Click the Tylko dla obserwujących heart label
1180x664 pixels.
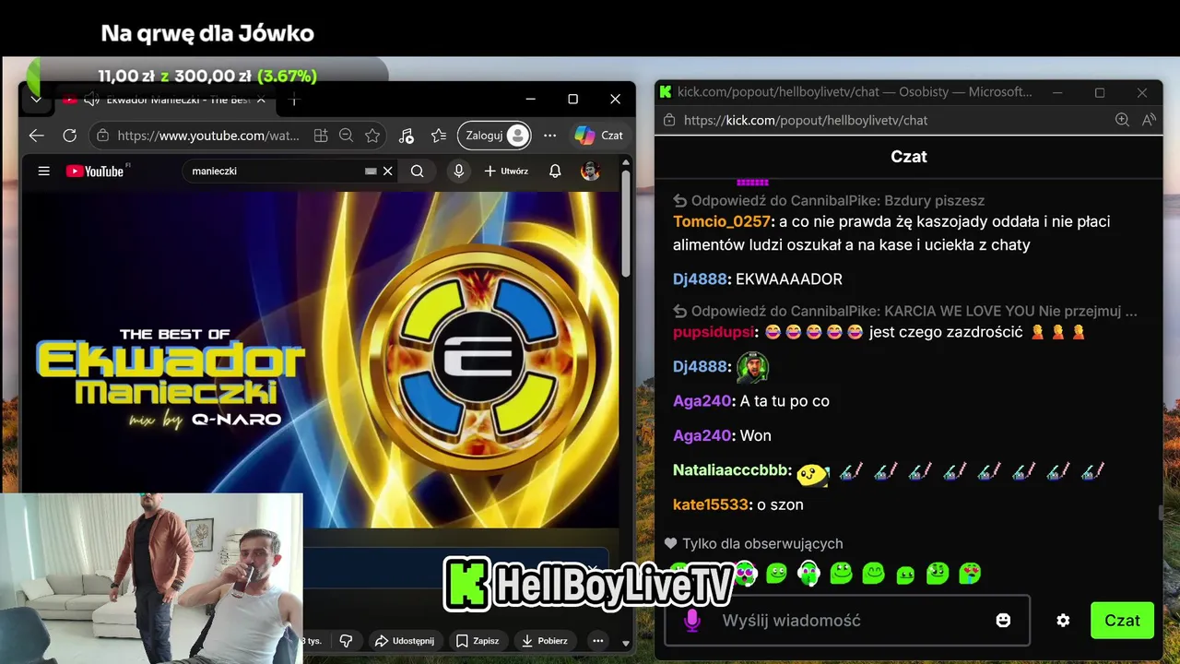tap(754, 543)
